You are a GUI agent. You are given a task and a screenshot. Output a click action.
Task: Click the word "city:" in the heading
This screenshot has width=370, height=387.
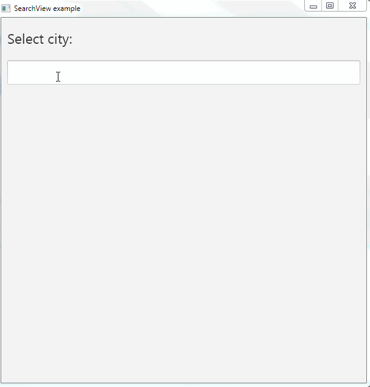[60, 39]
